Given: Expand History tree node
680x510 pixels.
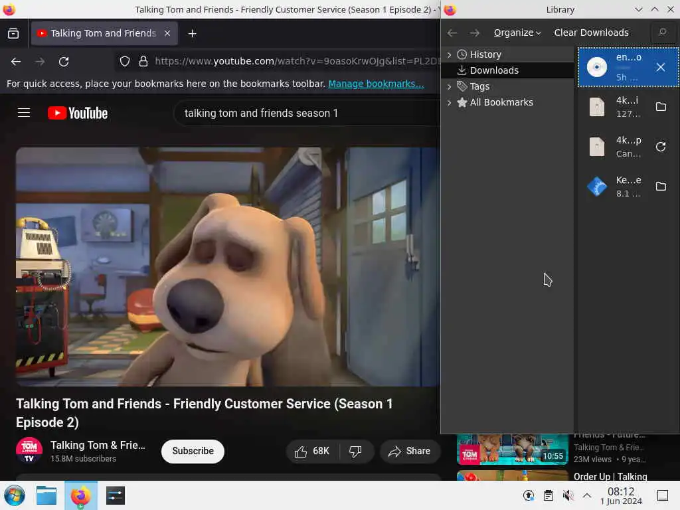Looking at the screenshot, I should [x=450, y=54].
